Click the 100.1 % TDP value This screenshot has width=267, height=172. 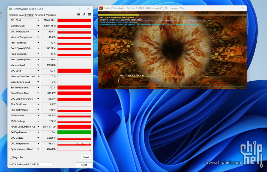(x=49, y=127)
